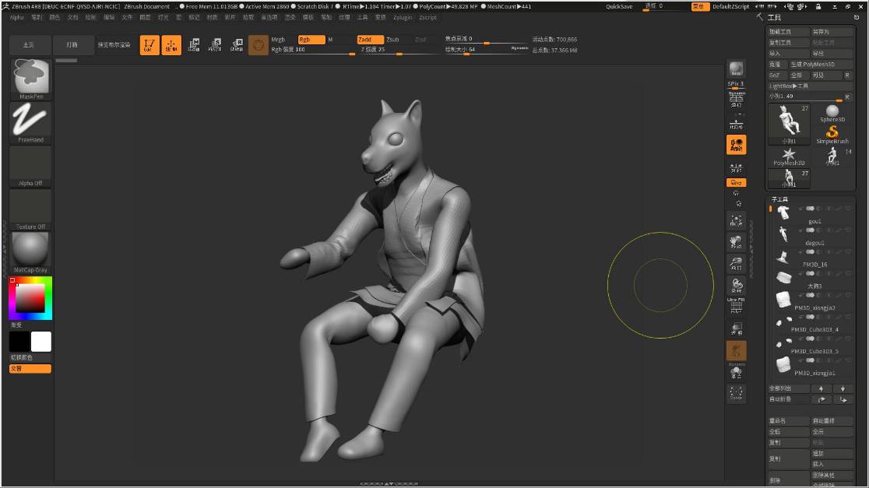Viewport: 869px width, 488px height.
Task: Open the Texture Off slot
Action: 30,209
